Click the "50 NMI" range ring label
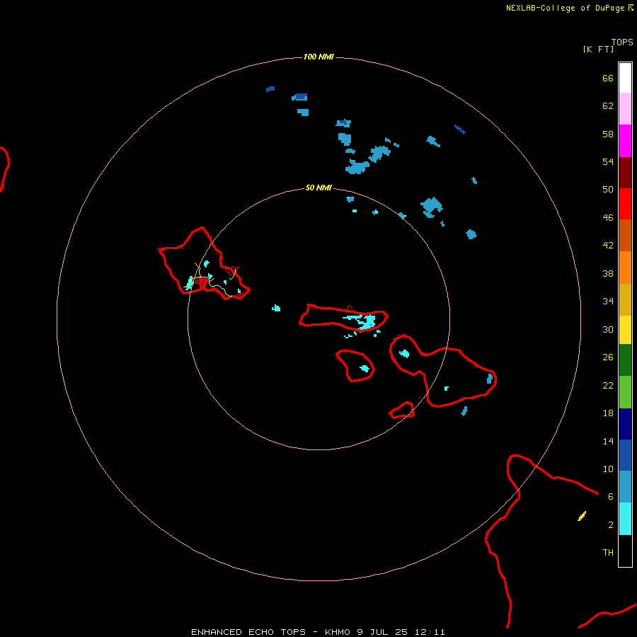637x637 pixels. (318, 188)
